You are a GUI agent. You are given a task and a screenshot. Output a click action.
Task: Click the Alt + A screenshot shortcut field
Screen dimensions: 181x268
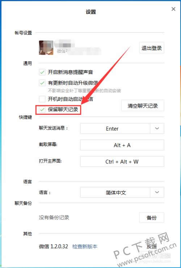pos(122,145)
